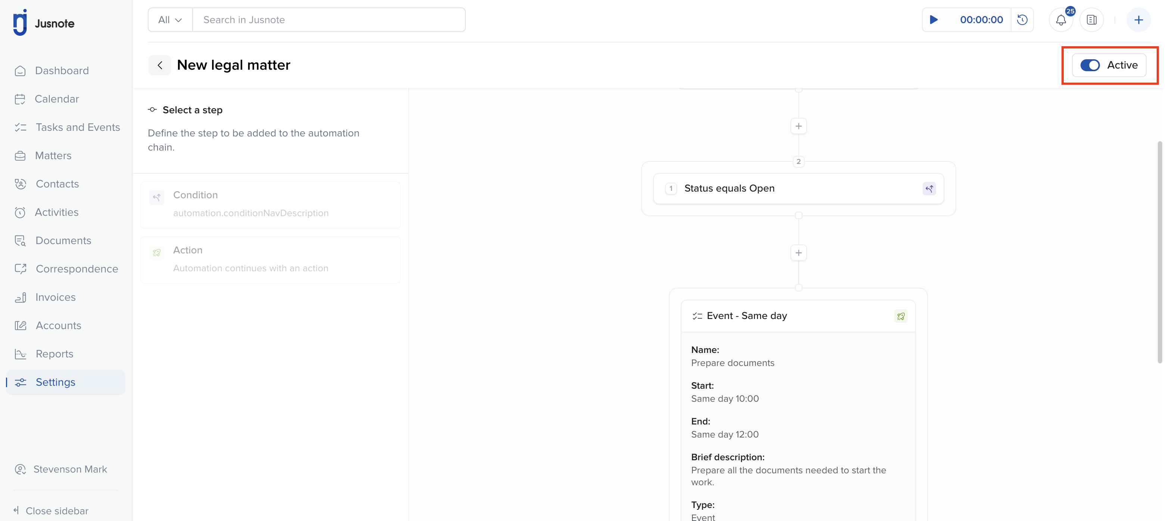The image size is (1169, 521).
Task: Focus the Search in Jusnote field
Action: 328,19
